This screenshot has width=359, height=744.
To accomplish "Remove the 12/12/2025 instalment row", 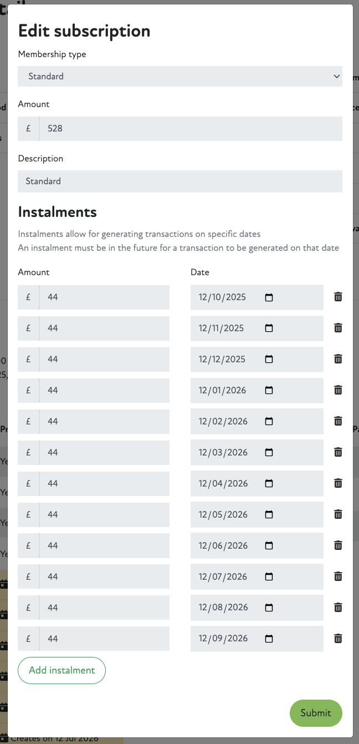I will (x=338, y=359).
